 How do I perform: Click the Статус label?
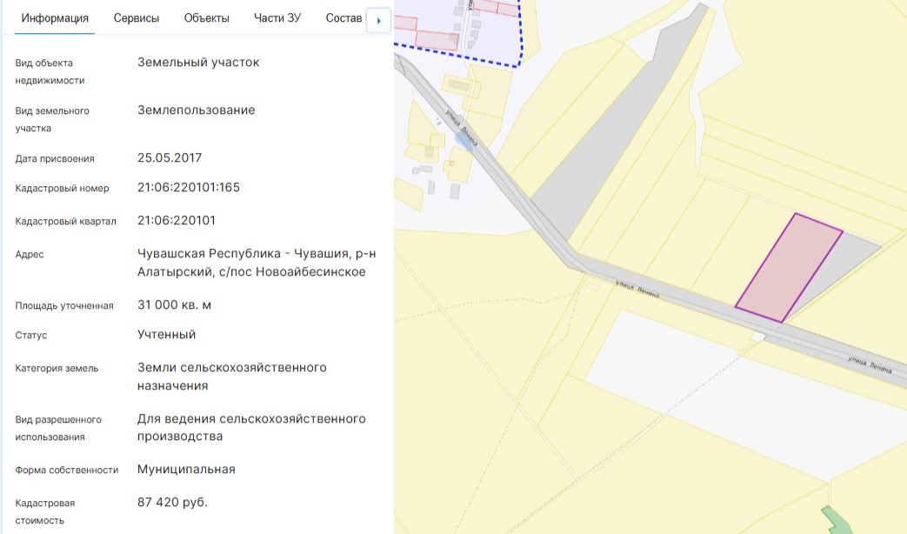click(31, 335)
